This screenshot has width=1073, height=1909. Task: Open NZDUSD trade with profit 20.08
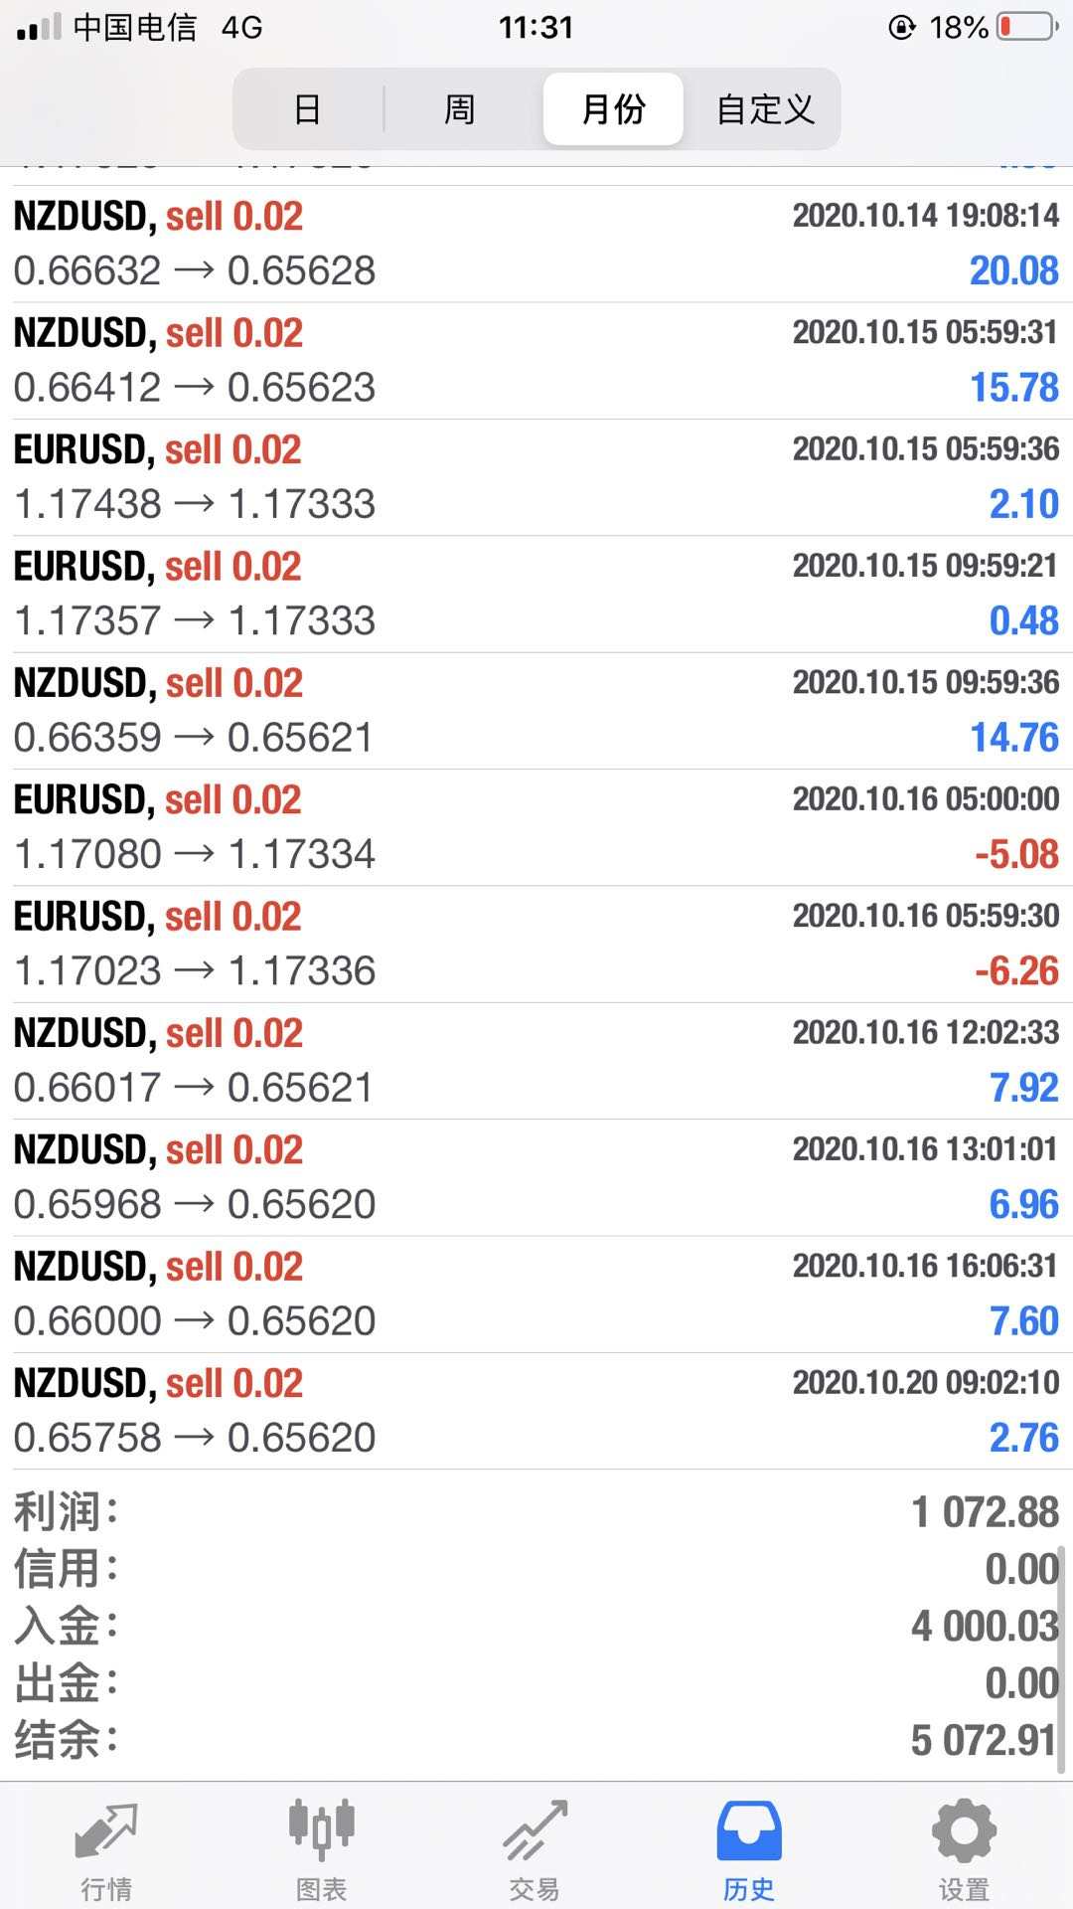(536, 244)
